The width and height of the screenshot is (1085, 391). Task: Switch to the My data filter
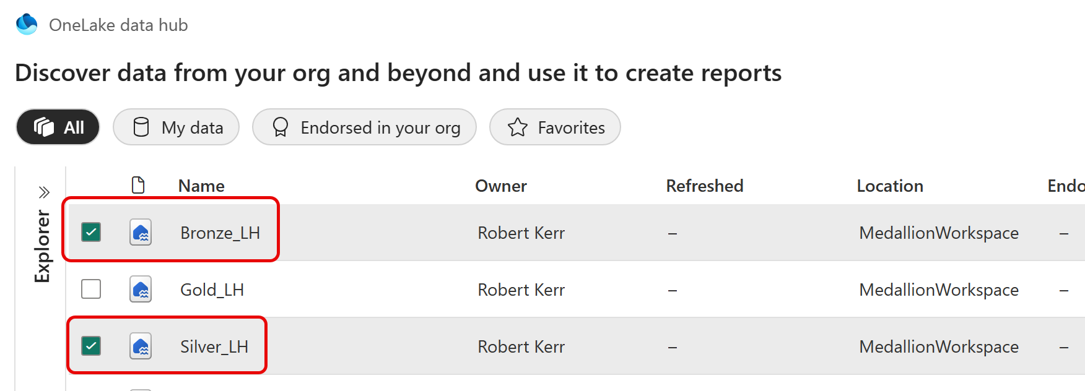pos(176,127)
